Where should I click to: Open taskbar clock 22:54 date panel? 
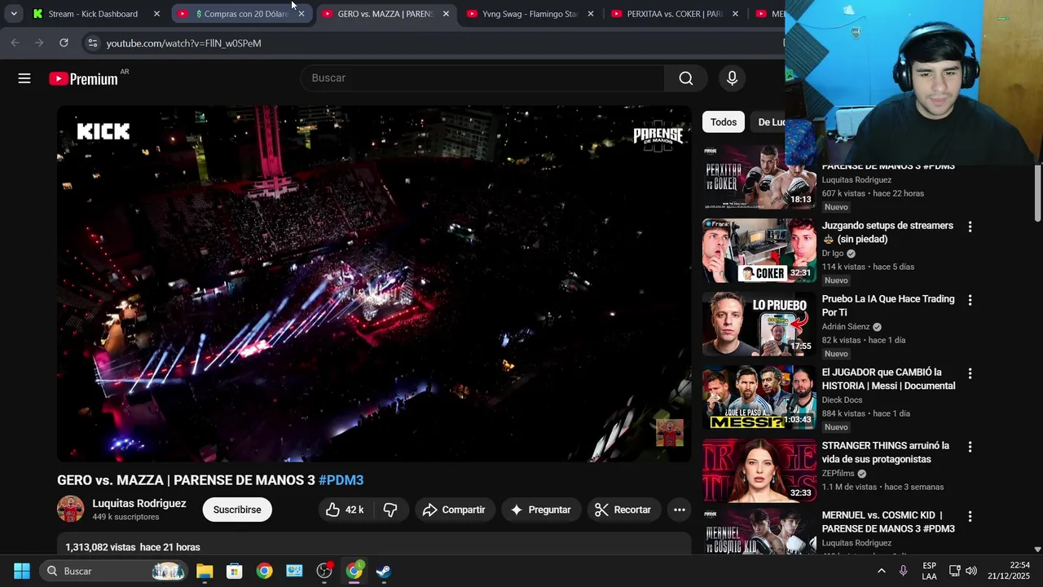coord(1009,571)
